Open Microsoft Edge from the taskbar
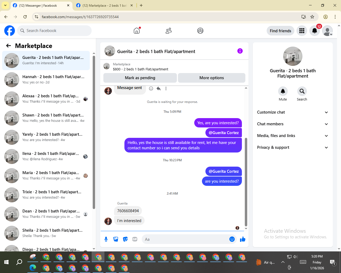341x273 pixels. (33, 268)
